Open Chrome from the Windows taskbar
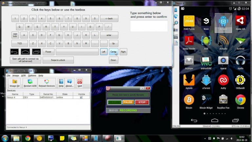252x142 pixels. point(28,138)
